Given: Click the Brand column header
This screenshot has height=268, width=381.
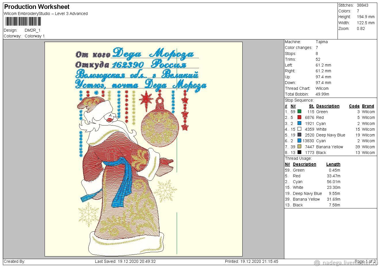Looking at the screenshot, I should [368, 106].
